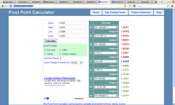Switch to the Login Page tab

pos(9,2)
